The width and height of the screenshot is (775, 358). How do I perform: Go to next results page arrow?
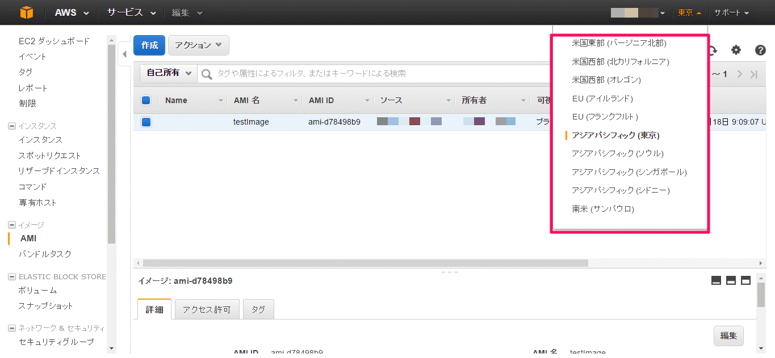pos(740,74)
